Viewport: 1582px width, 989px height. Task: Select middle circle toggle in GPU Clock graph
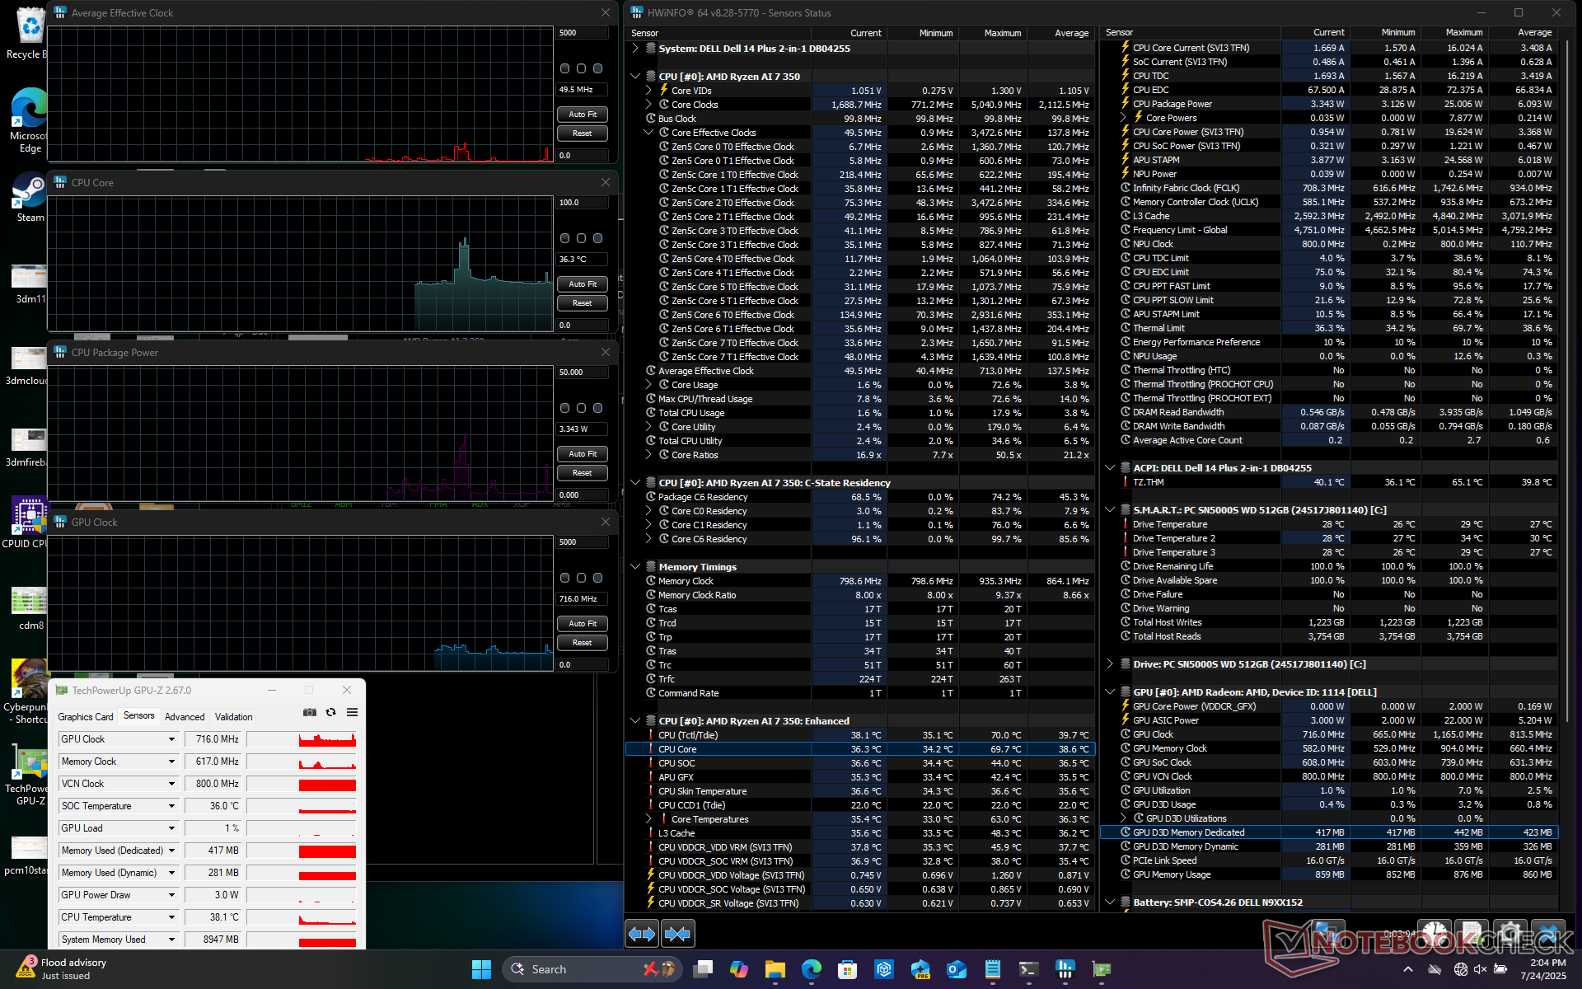point(581,578)
